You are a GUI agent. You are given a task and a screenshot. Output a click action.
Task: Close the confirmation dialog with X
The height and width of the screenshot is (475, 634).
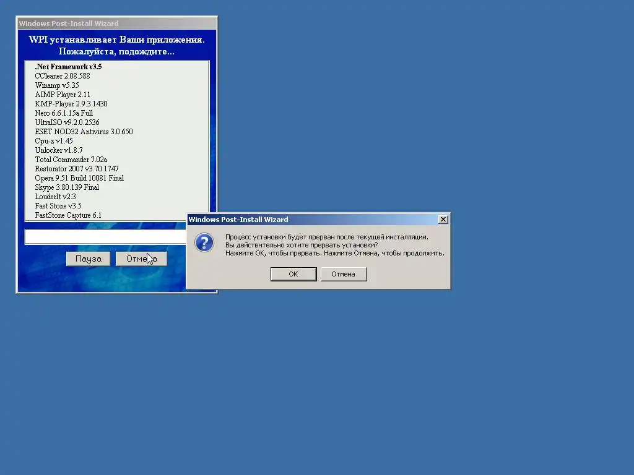(x=443, y=220)
